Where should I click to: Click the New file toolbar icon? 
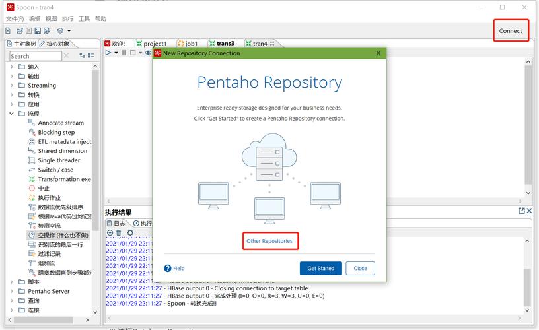8,30
